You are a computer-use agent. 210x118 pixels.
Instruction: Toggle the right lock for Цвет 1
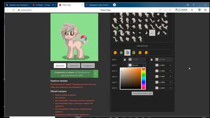152,60
